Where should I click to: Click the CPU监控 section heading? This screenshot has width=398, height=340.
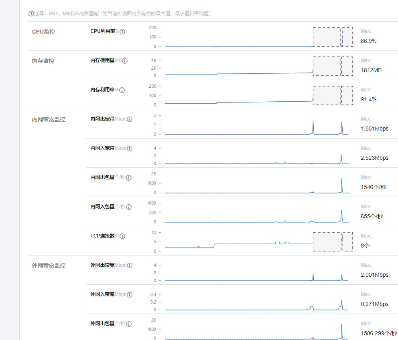click(43, 32)
